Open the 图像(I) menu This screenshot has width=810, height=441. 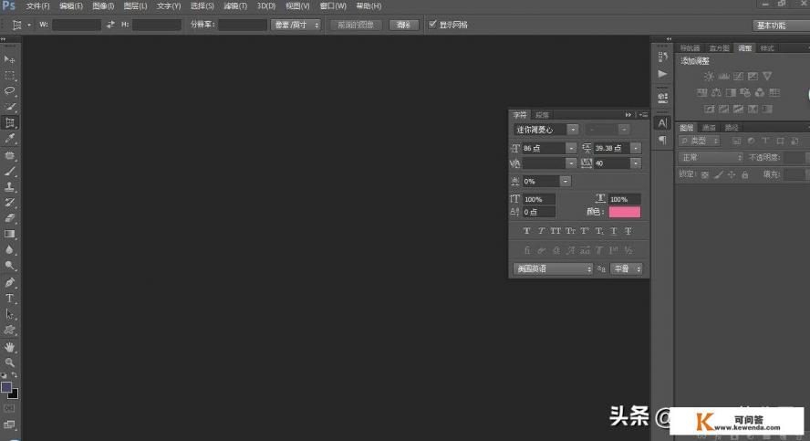coord(103,6)
